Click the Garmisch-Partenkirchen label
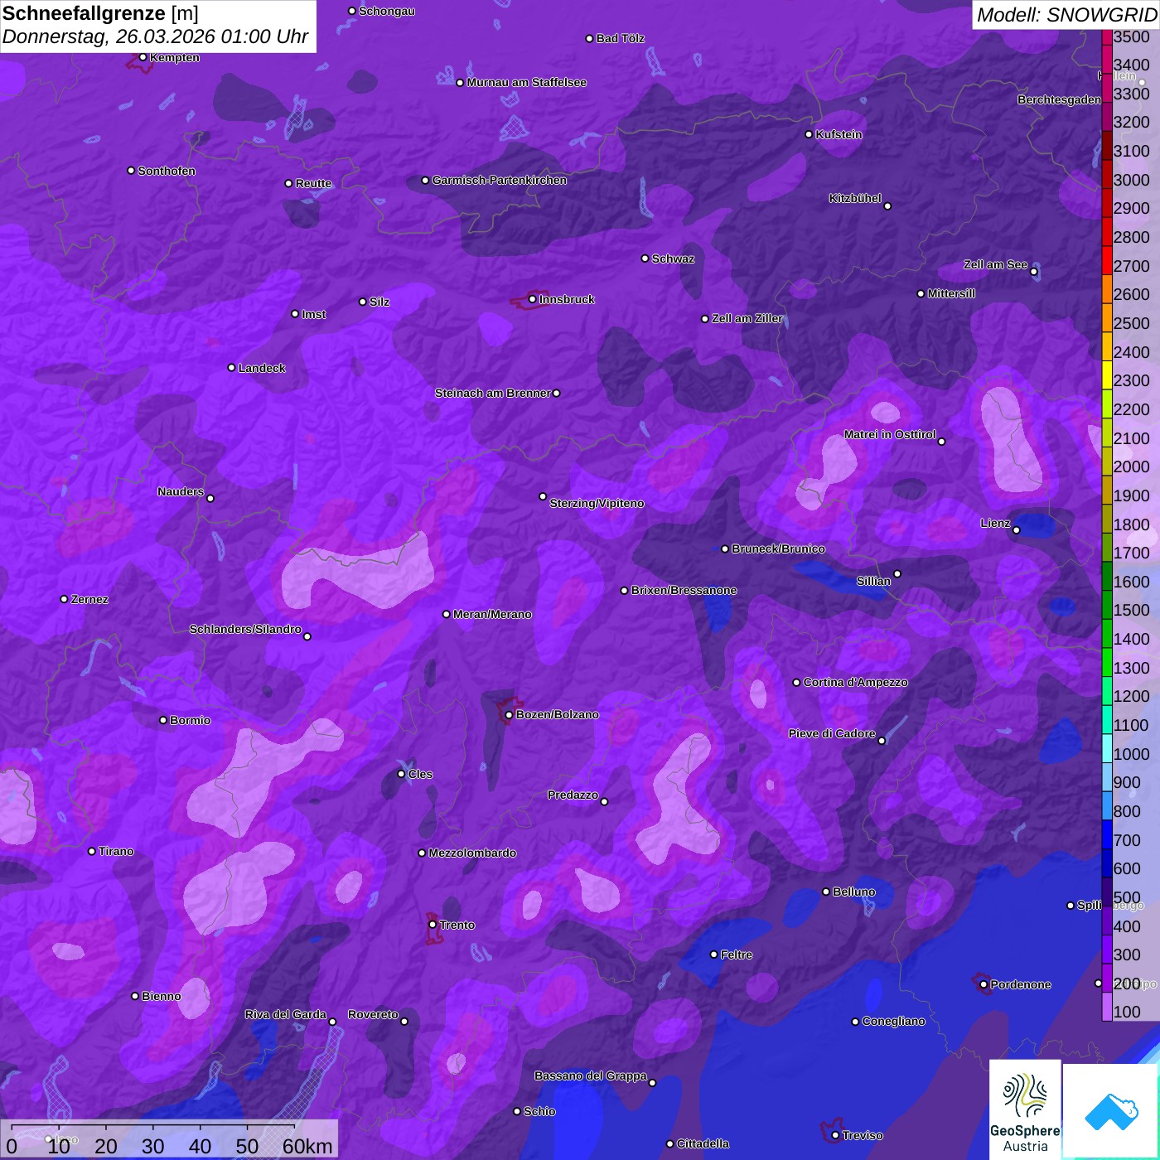 pos(500,180)
